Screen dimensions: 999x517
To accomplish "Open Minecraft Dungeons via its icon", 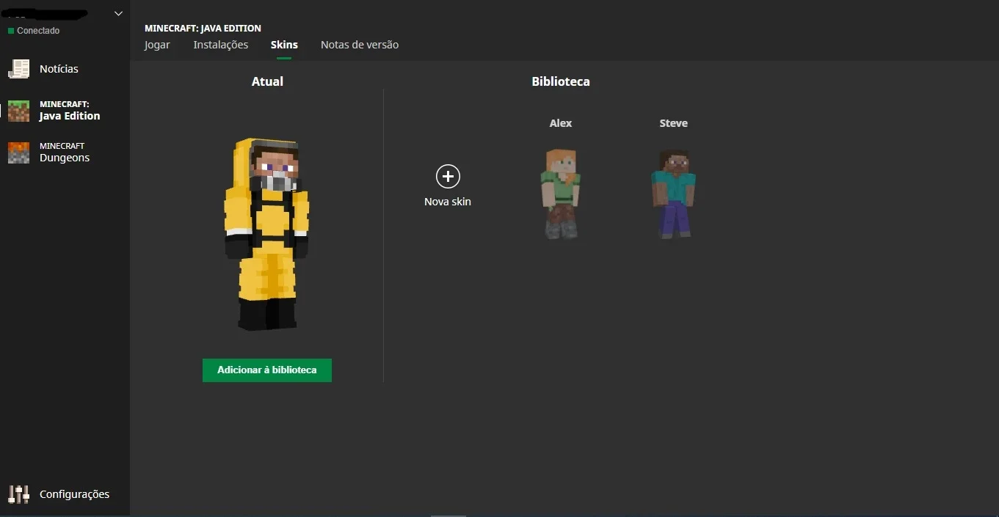I will click(18, 153).
